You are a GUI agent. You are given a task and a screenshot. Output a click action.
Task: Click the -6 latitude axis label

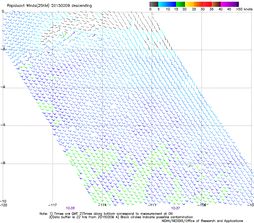pos(3,125)
